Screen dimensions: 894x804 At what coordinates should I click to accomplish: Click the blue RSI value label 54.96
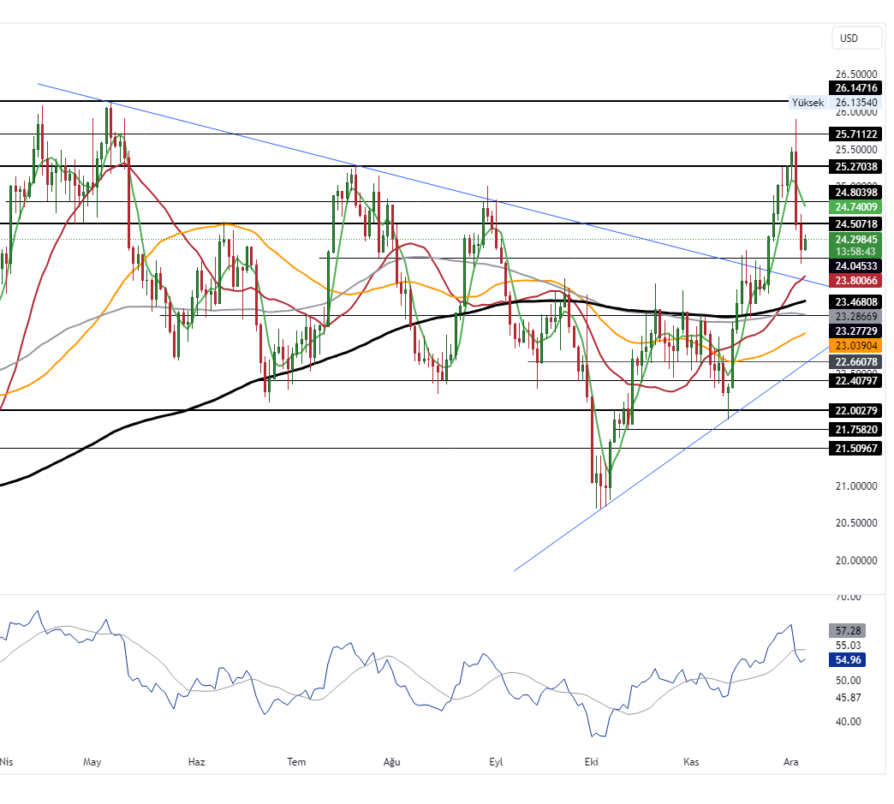[x=845, y=660]
